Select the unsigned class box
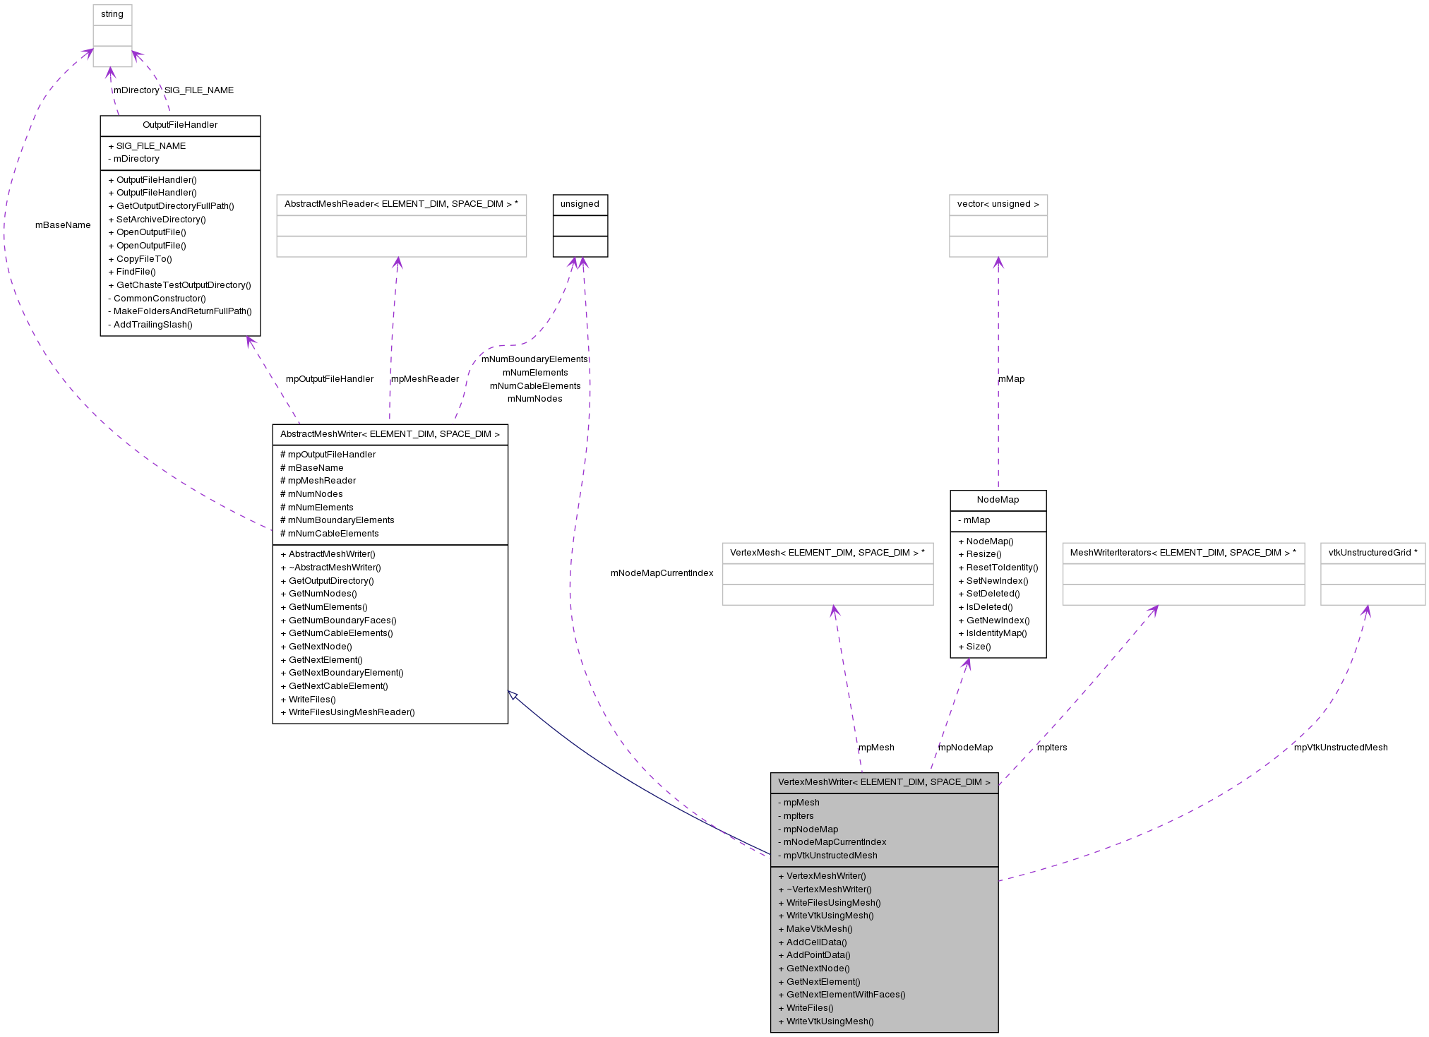Image resolution: width=1429 pixels, height=1037 pixels. [x=580, y=205]
